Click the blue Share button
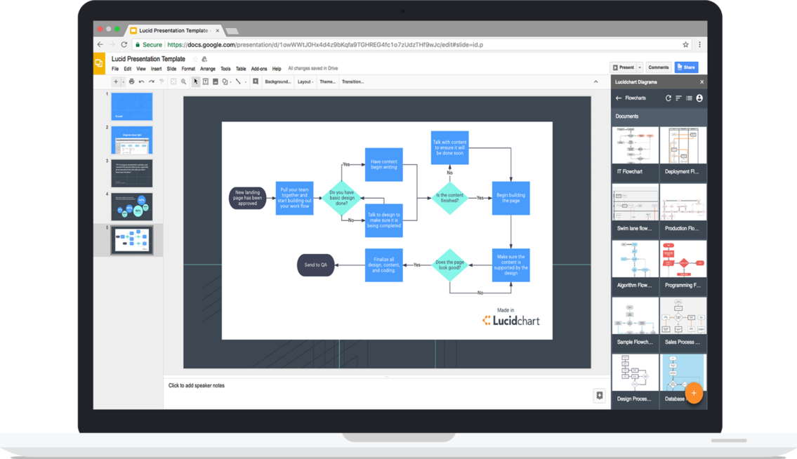The image size is (797, 459). coord(686,67)
